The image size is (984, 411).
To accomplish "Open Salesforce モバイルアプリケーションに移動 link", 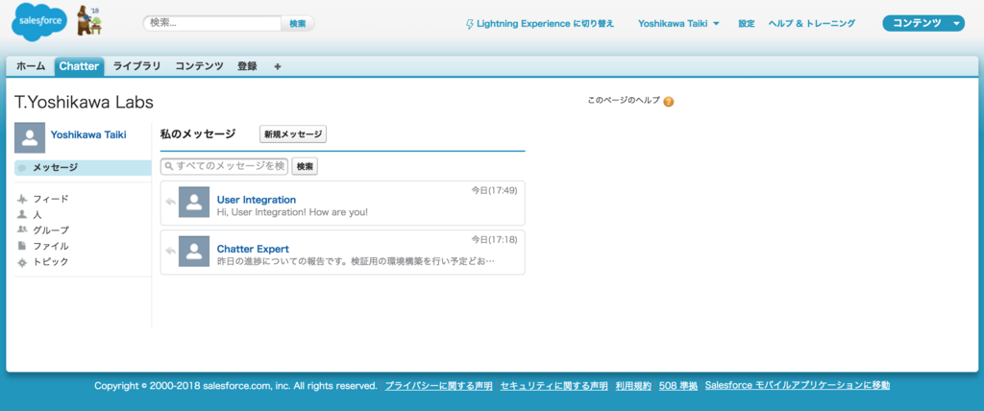I will click(x=797, y=385).
